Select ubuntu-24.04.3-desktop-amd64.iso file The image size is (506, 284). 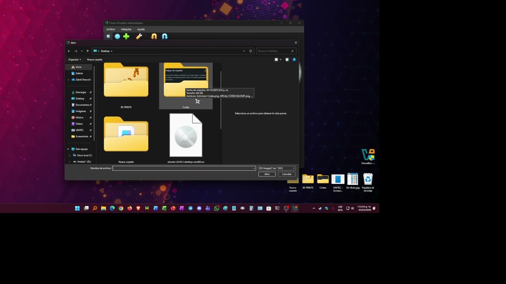click(x=186, y=138)
